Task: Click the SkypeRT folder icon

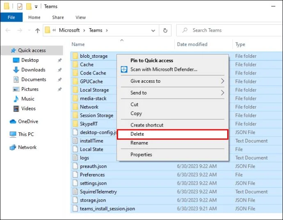Action: 75,124
